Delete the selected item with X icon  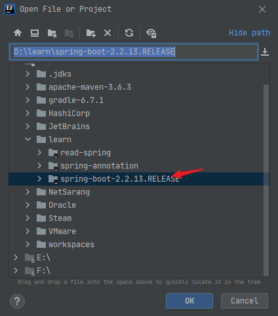tap(108, 33)
